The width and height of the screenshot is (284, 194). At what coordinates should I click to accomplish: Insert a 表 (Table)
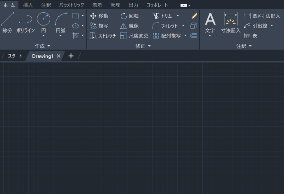(251, 36)
